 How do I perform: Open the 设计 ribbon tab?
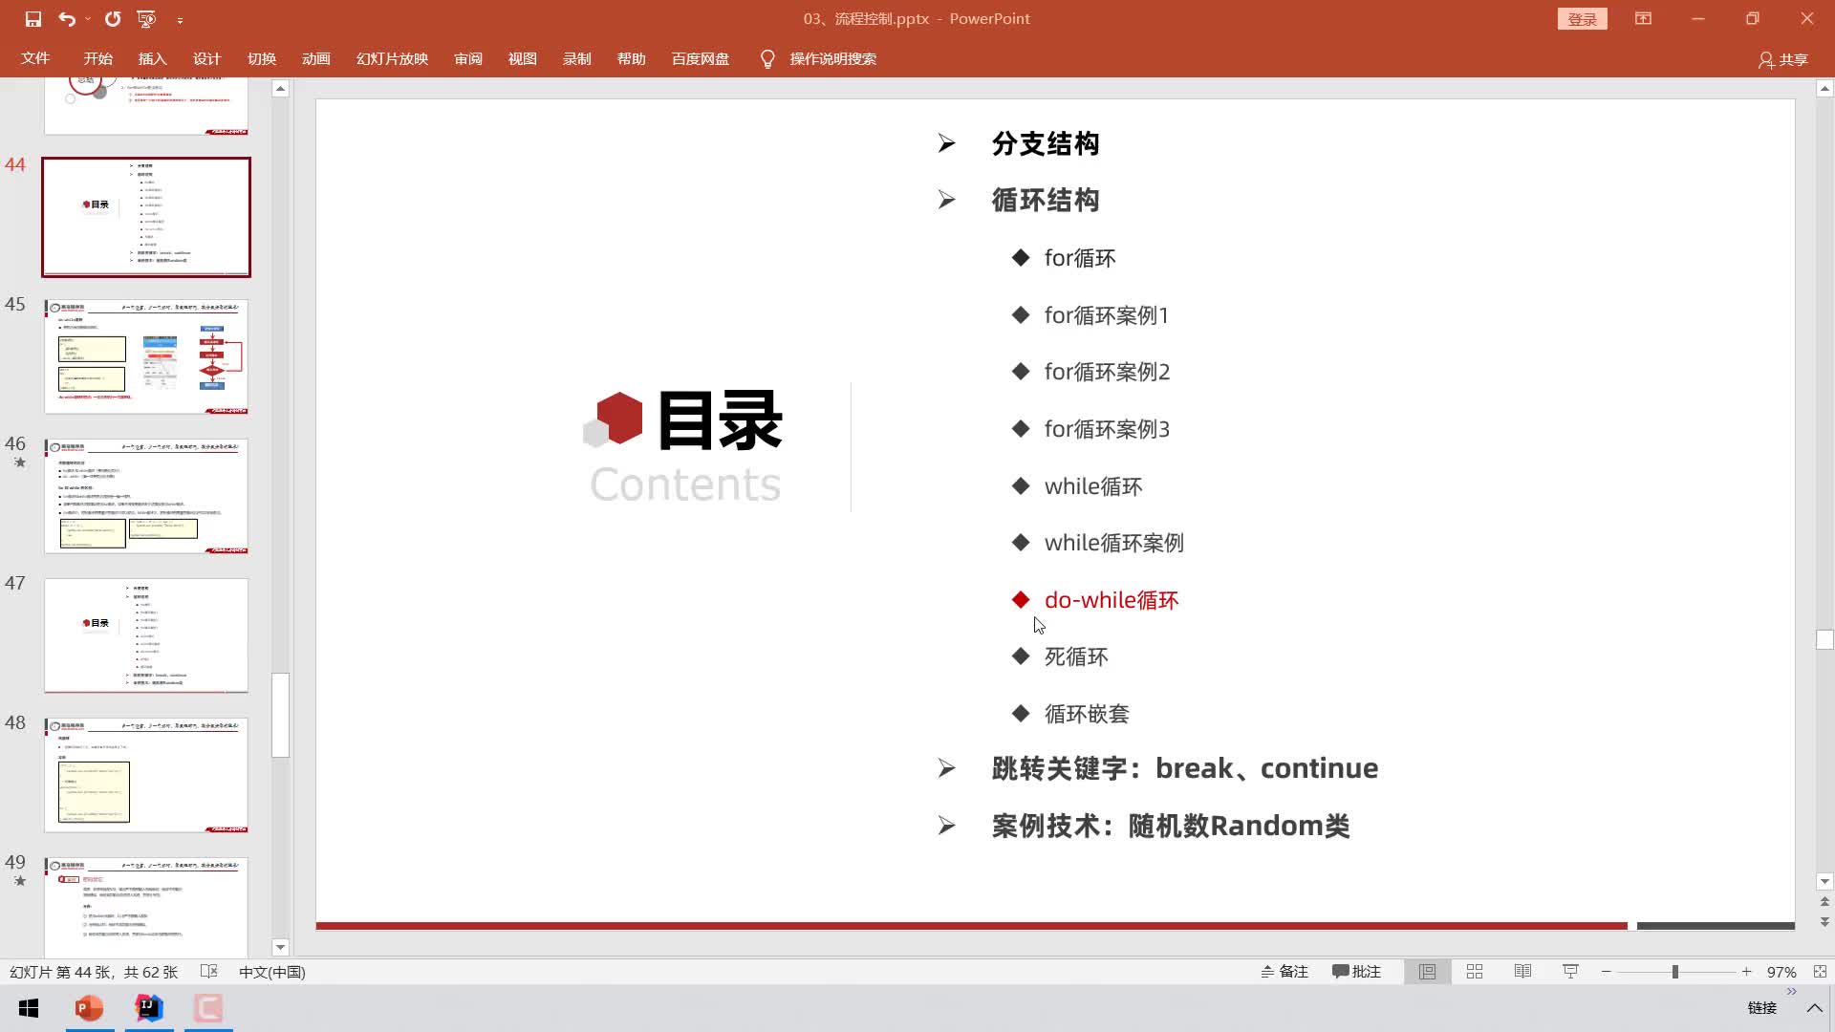[x=206, y=59]
